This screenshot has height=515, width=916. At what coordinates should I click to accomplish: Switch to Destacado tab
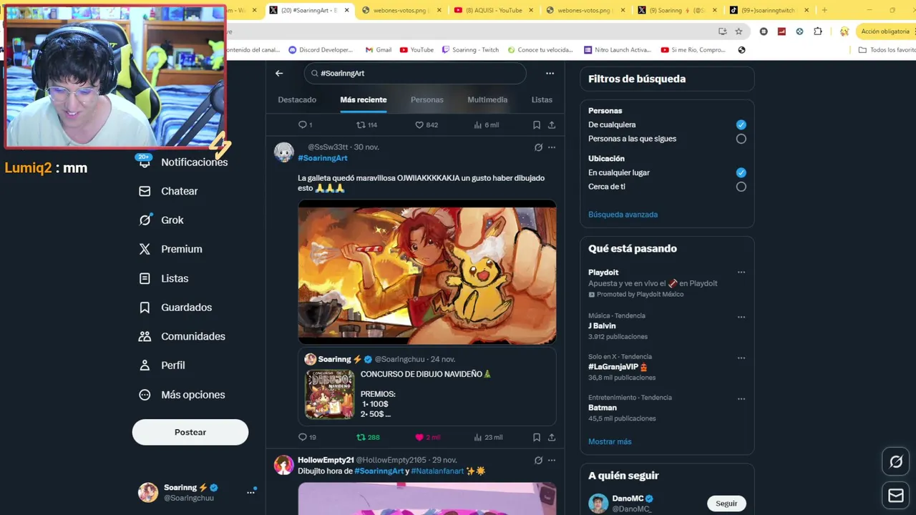[x=297, y=100]
